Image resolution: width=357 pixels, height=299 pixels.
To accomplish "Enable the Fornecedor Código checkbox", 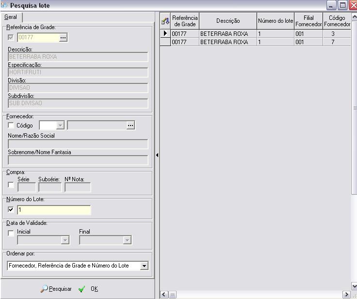I will coord(11,126).
